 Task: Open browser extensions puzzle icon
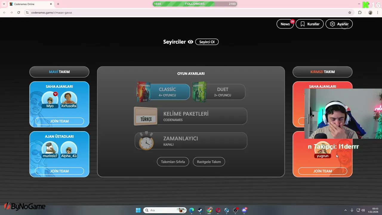tap(360, 13)
